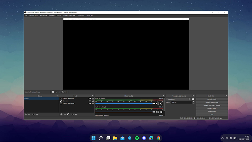The height and width of the screenshot is (142, 252).
Task: Click the Durata spinner arrows
Action: pyautogui.click(x=193, y=102)
